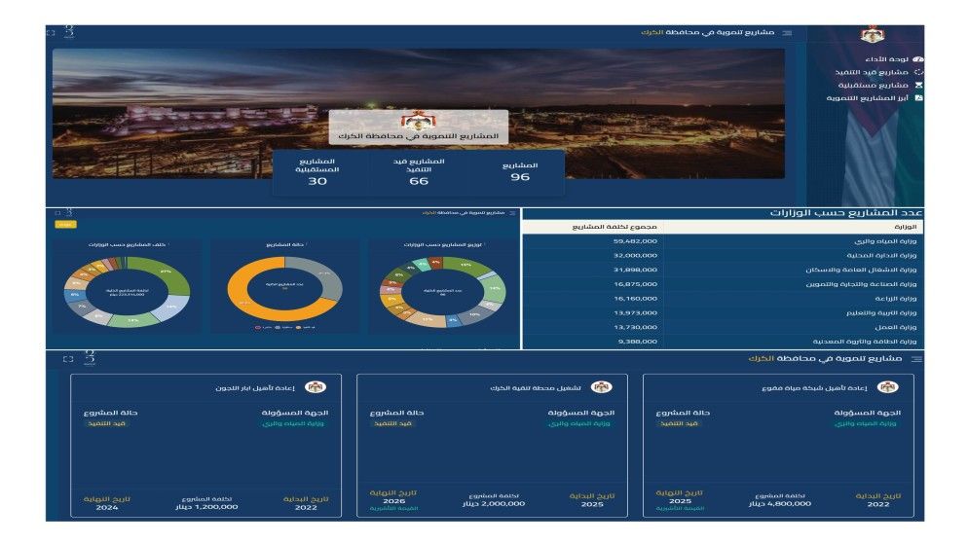
Task: Click the emblem on تشغيل محطة تنقية الكرك card
Action: (x=601, y=387)
